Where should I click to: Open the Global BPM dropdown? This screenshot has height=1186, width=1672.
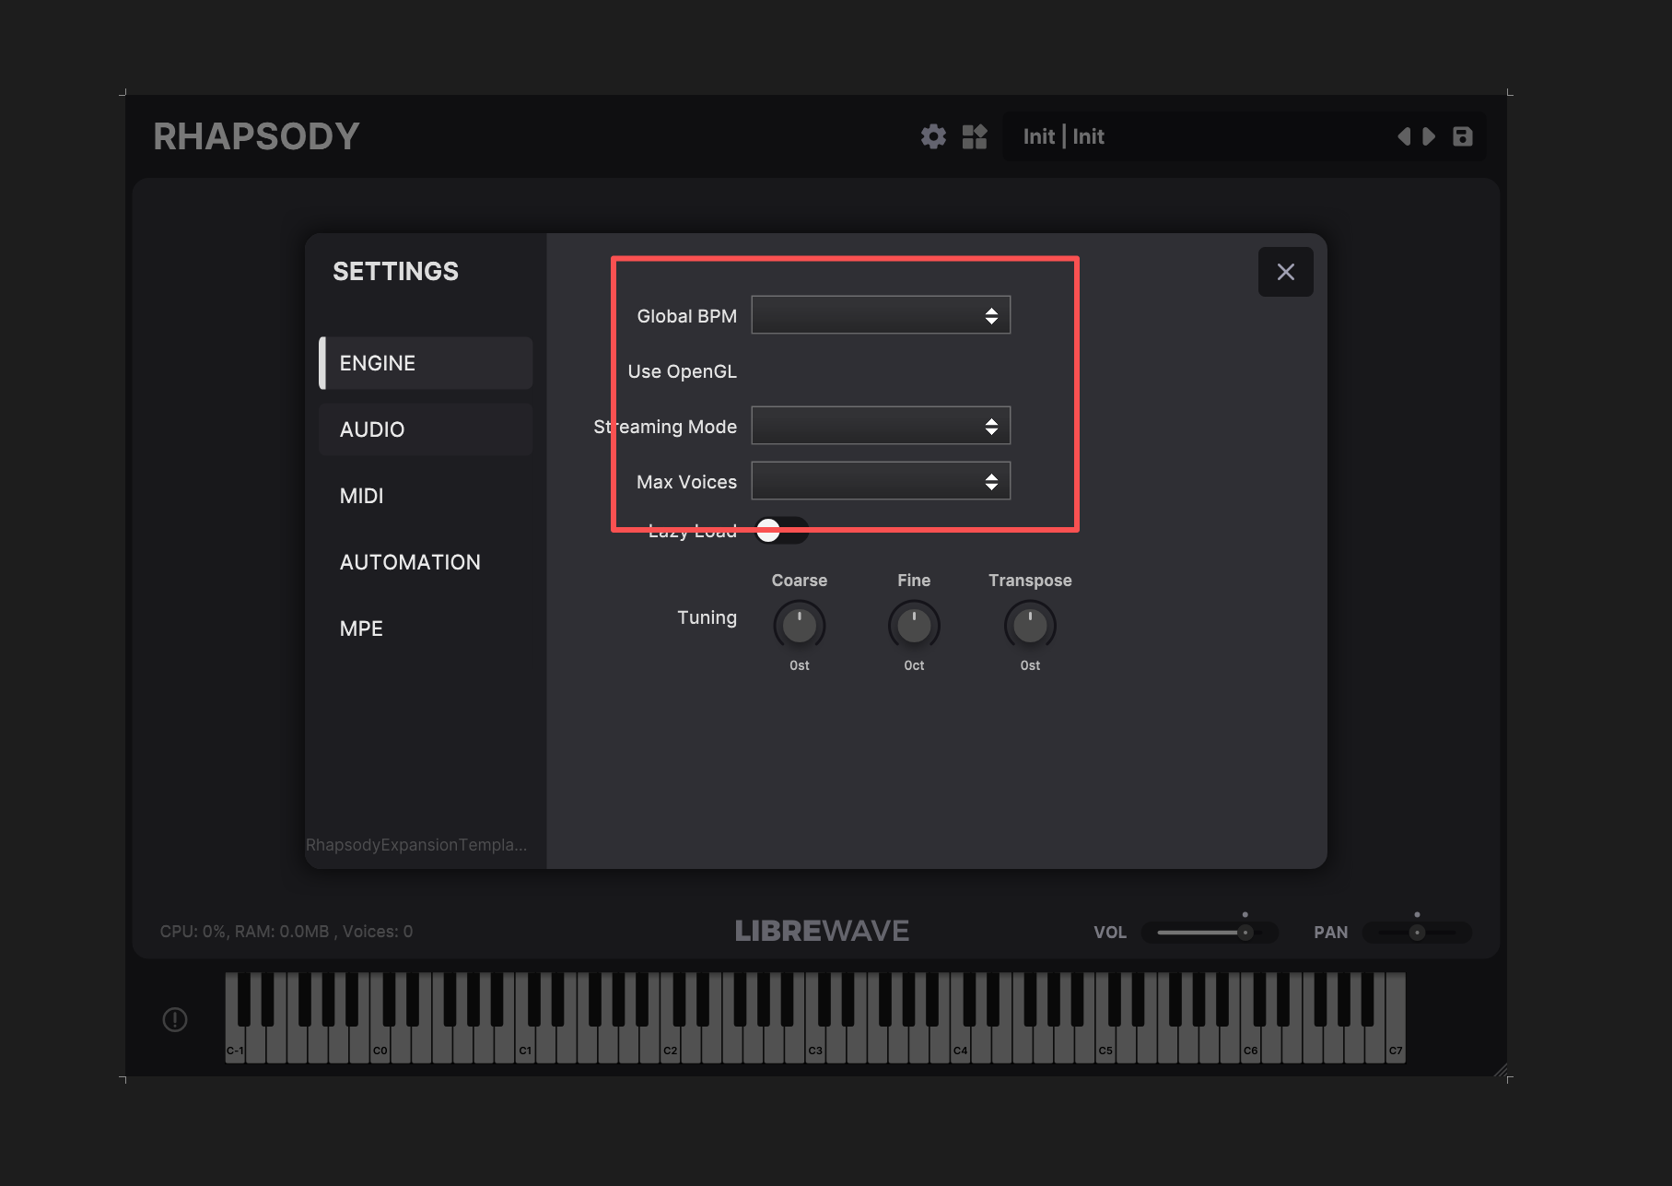tap(881, 315)
